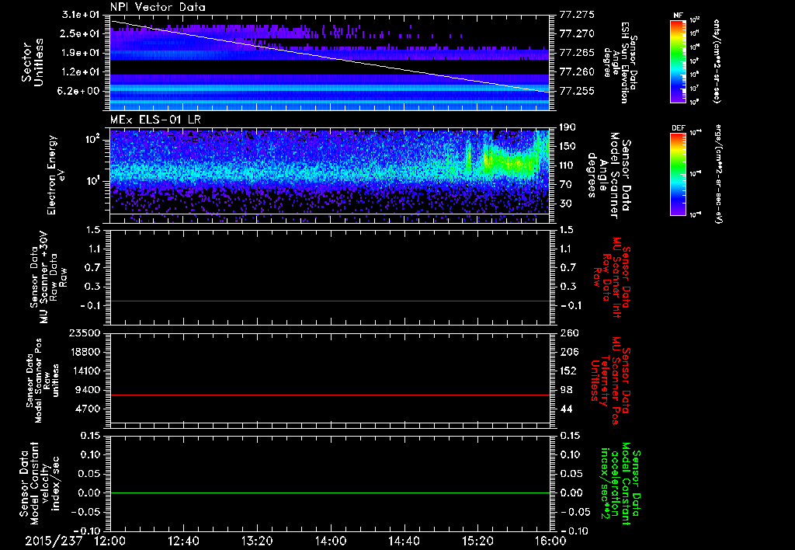Click the green "Model Constant acceleration" label
Viewport: 795px width, 550px height.
click(x=620, y=483)
